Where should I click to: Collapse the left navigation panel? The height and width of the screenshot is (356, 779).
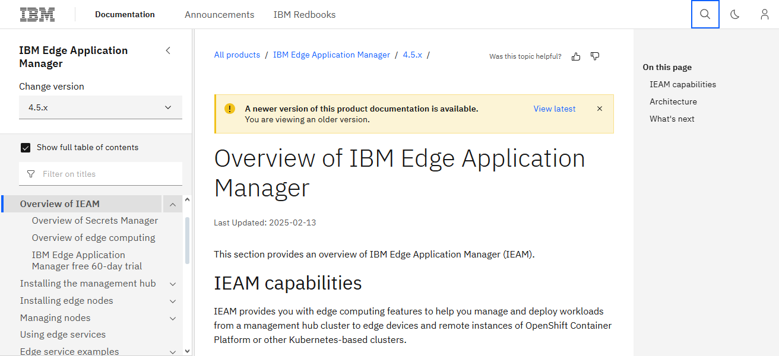click(x=168, y=50)
